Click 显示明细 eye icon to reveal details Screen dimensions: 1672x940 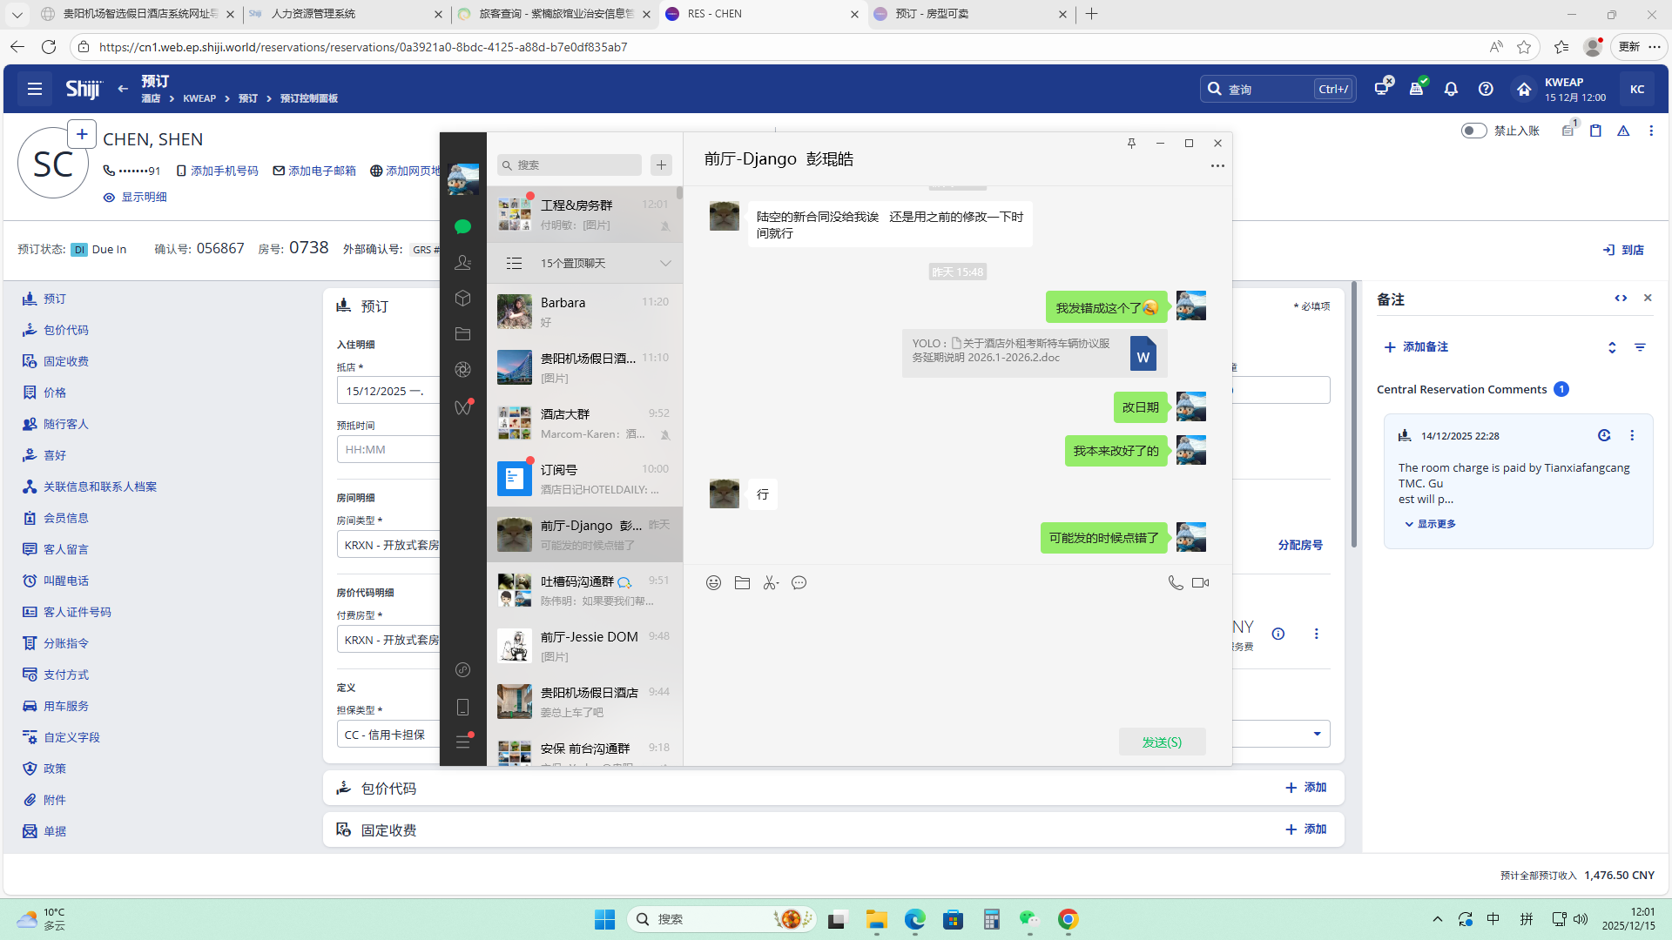tap(109, 198)
